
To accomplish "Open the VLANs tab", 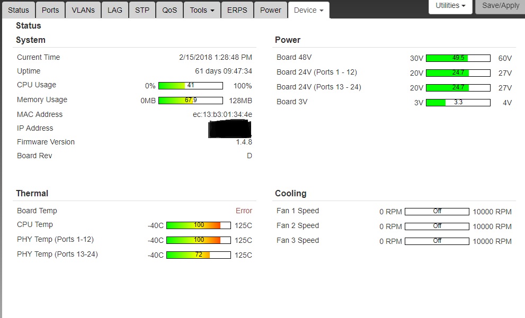I will 83,10.
